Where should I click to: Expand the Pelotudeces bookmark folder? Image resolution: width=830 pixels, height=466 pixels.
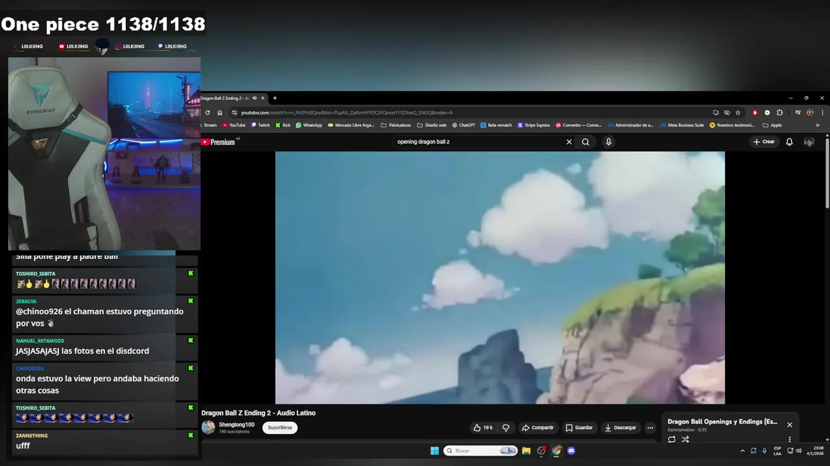(396, 125)
